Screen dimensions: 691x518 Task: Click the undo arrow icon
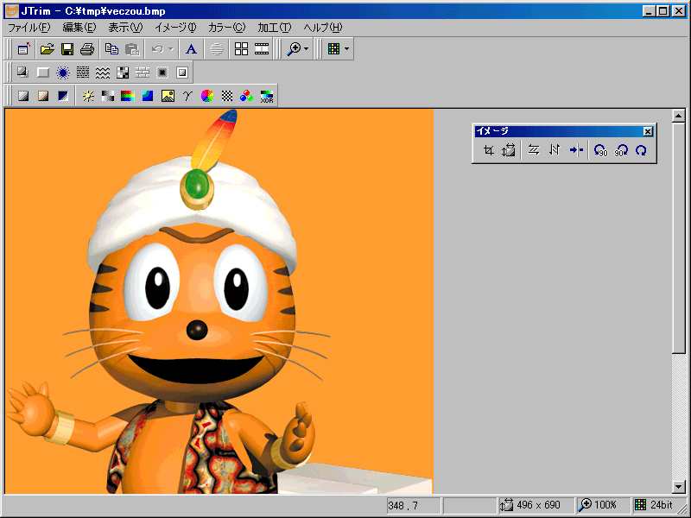click(x=157, y=49)
